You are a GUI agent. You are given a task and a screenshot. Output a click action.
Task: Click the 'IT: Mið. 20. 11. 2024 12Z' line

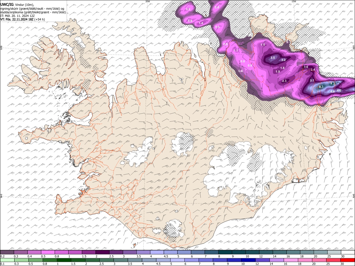click(x=17, y=16)
